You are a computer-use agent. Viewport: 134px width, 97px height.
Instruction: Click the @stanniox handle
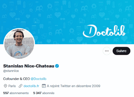coord(11,71)
